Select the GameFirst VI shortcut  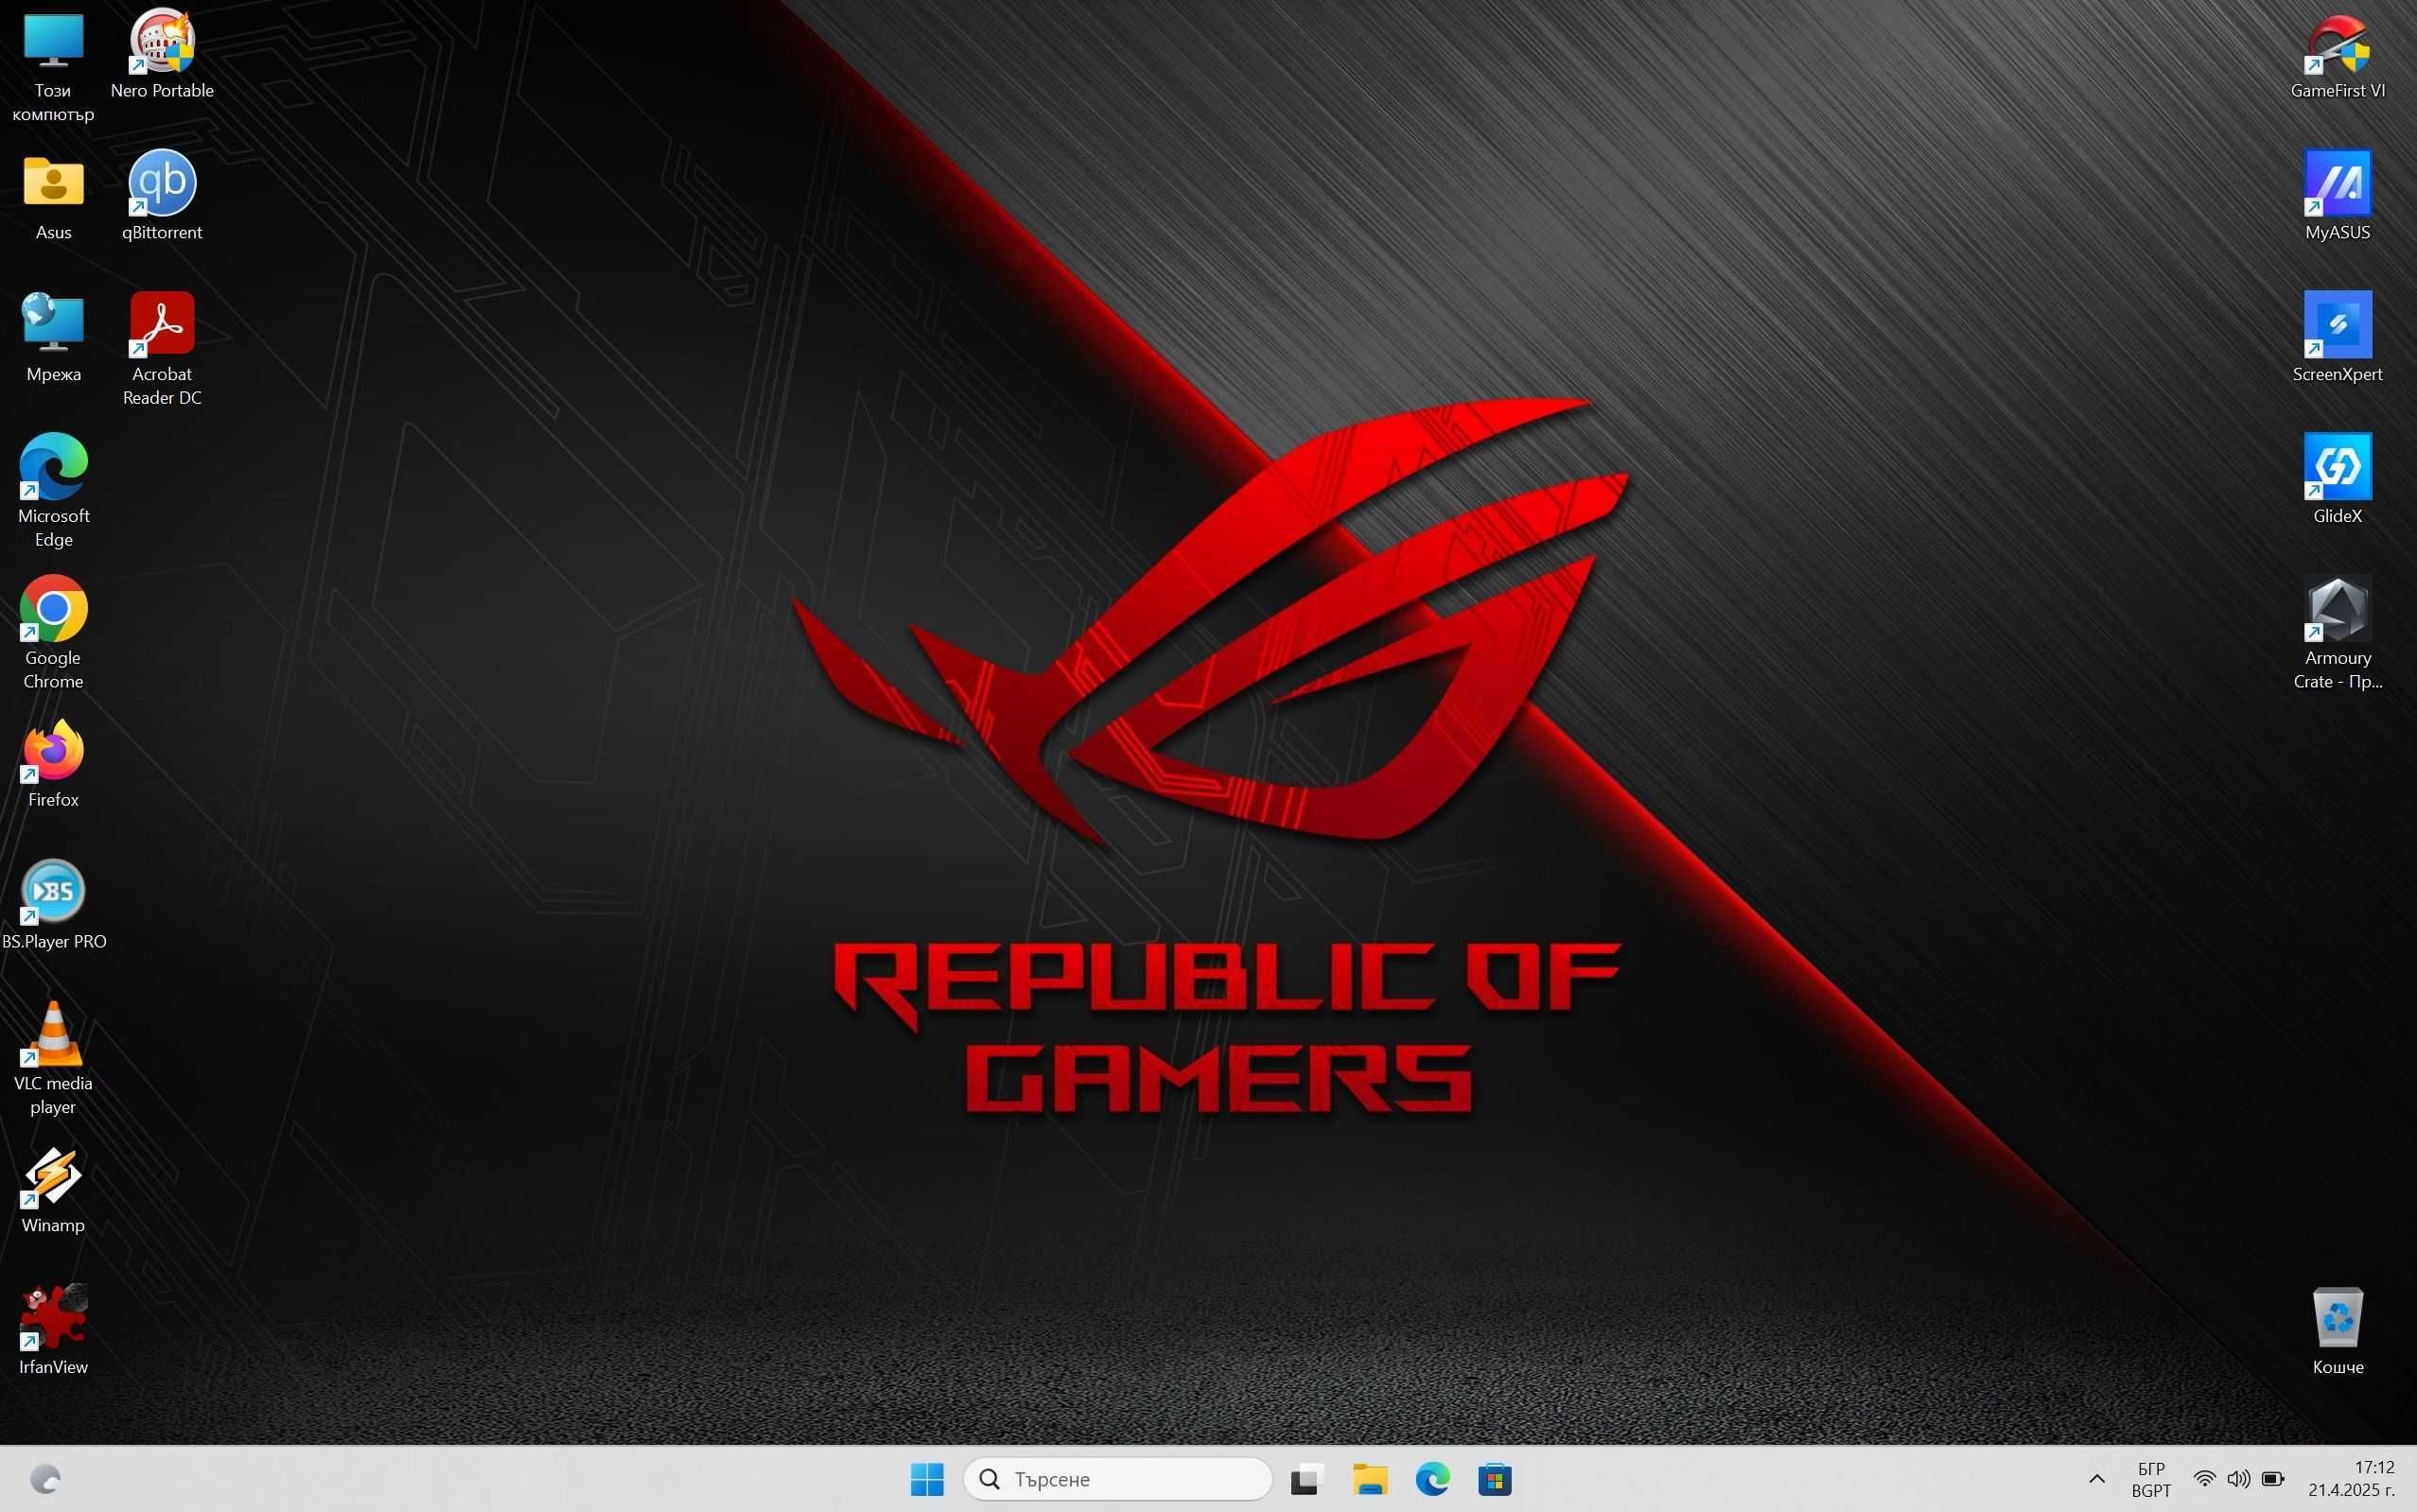click(x=2337, y=55)
